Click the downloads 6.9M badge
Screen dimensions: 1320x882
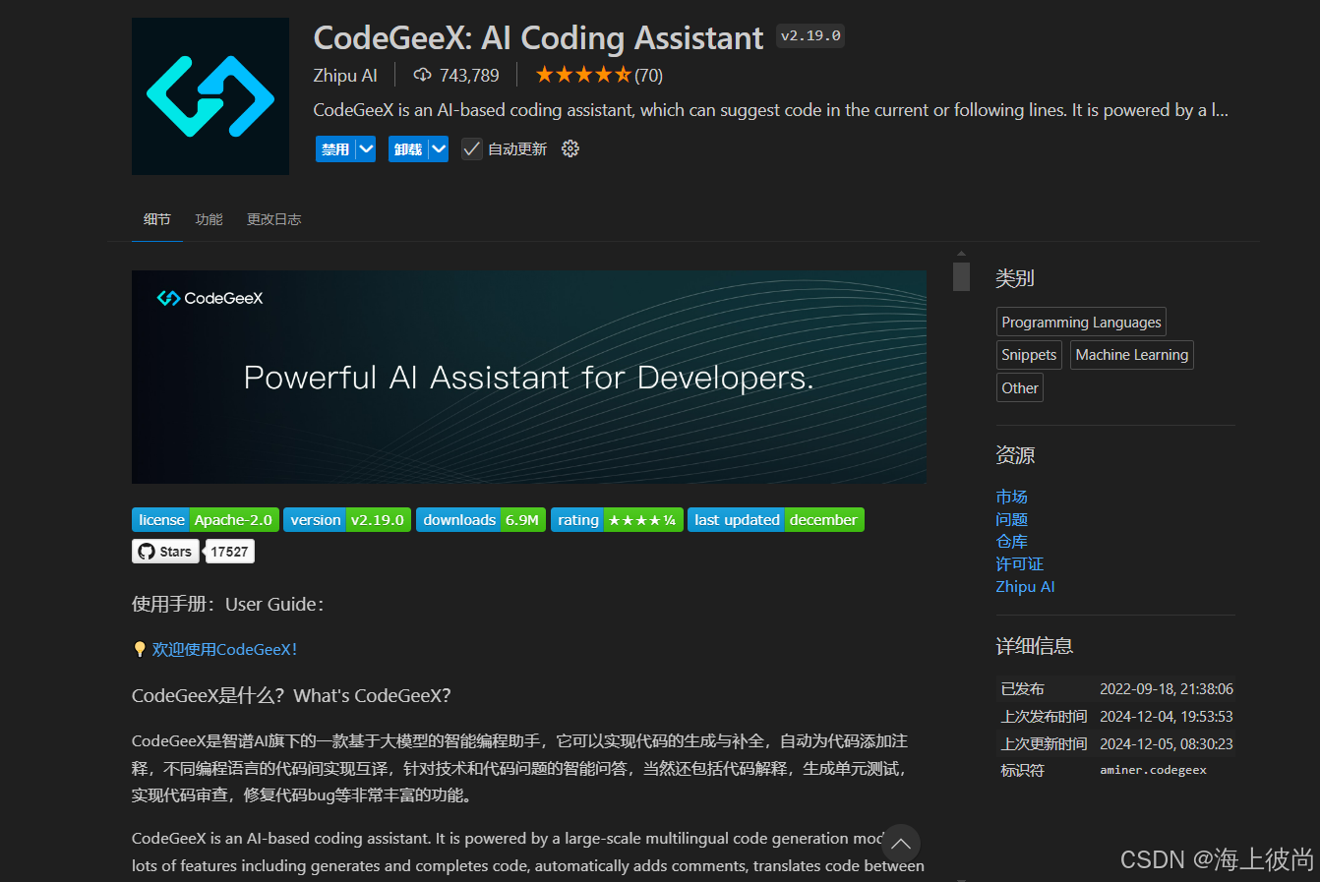pos(481,520)
